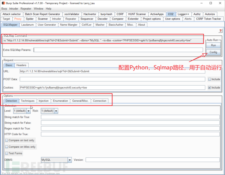Click the POST Data input field
The image size is (225, 175).
pyautogui.click(x=112, y=79)
